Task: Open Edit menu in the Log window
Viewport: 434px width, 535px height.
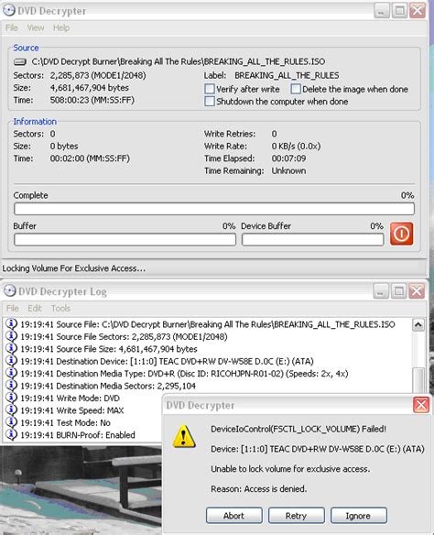Action: click(35, 308)
